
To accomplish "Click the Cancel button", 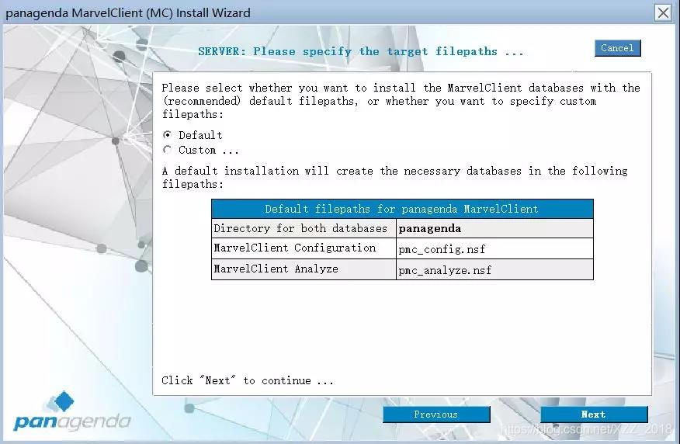I will click(x=618, y=48).
